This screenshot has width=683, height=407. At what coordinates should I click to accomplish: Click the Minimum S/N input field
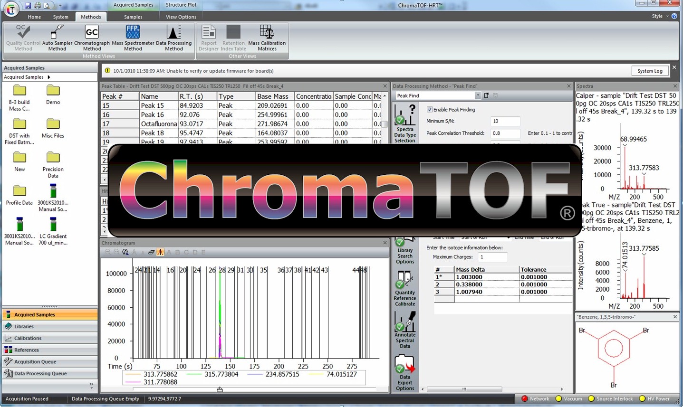pyautogui.click(x=505, y=122)
